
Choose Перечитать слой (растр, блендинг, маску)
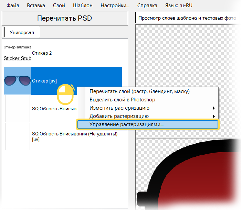pyautogui.click(x=139, y=91)
